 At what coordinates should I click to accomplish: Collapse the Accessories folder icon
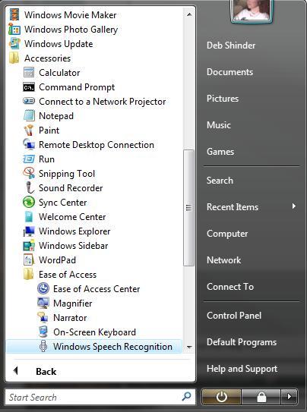[x=14, y=58]
